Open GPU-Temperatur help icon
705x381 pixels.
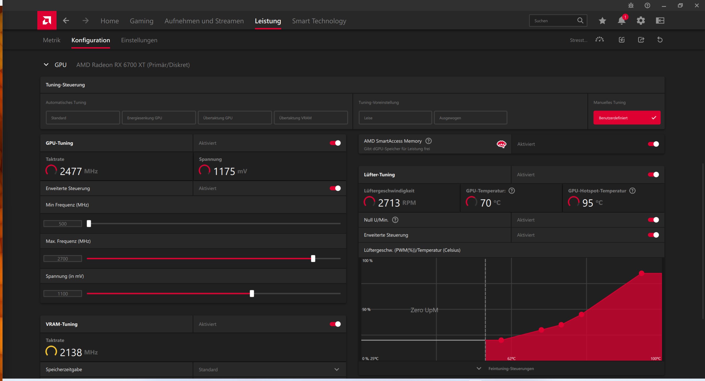[x=512, y=191]
